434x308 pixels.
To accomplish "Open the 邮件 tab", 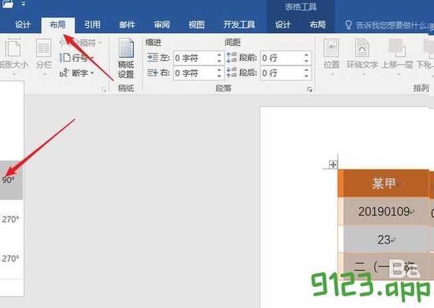I will coord(127,25).
